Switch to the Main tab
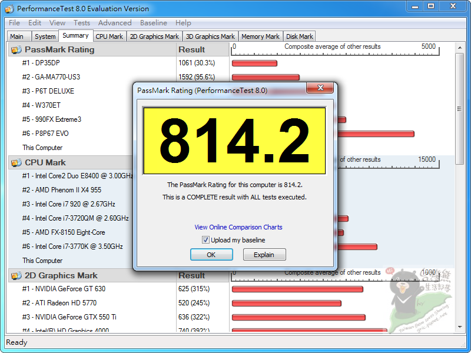 19,36
